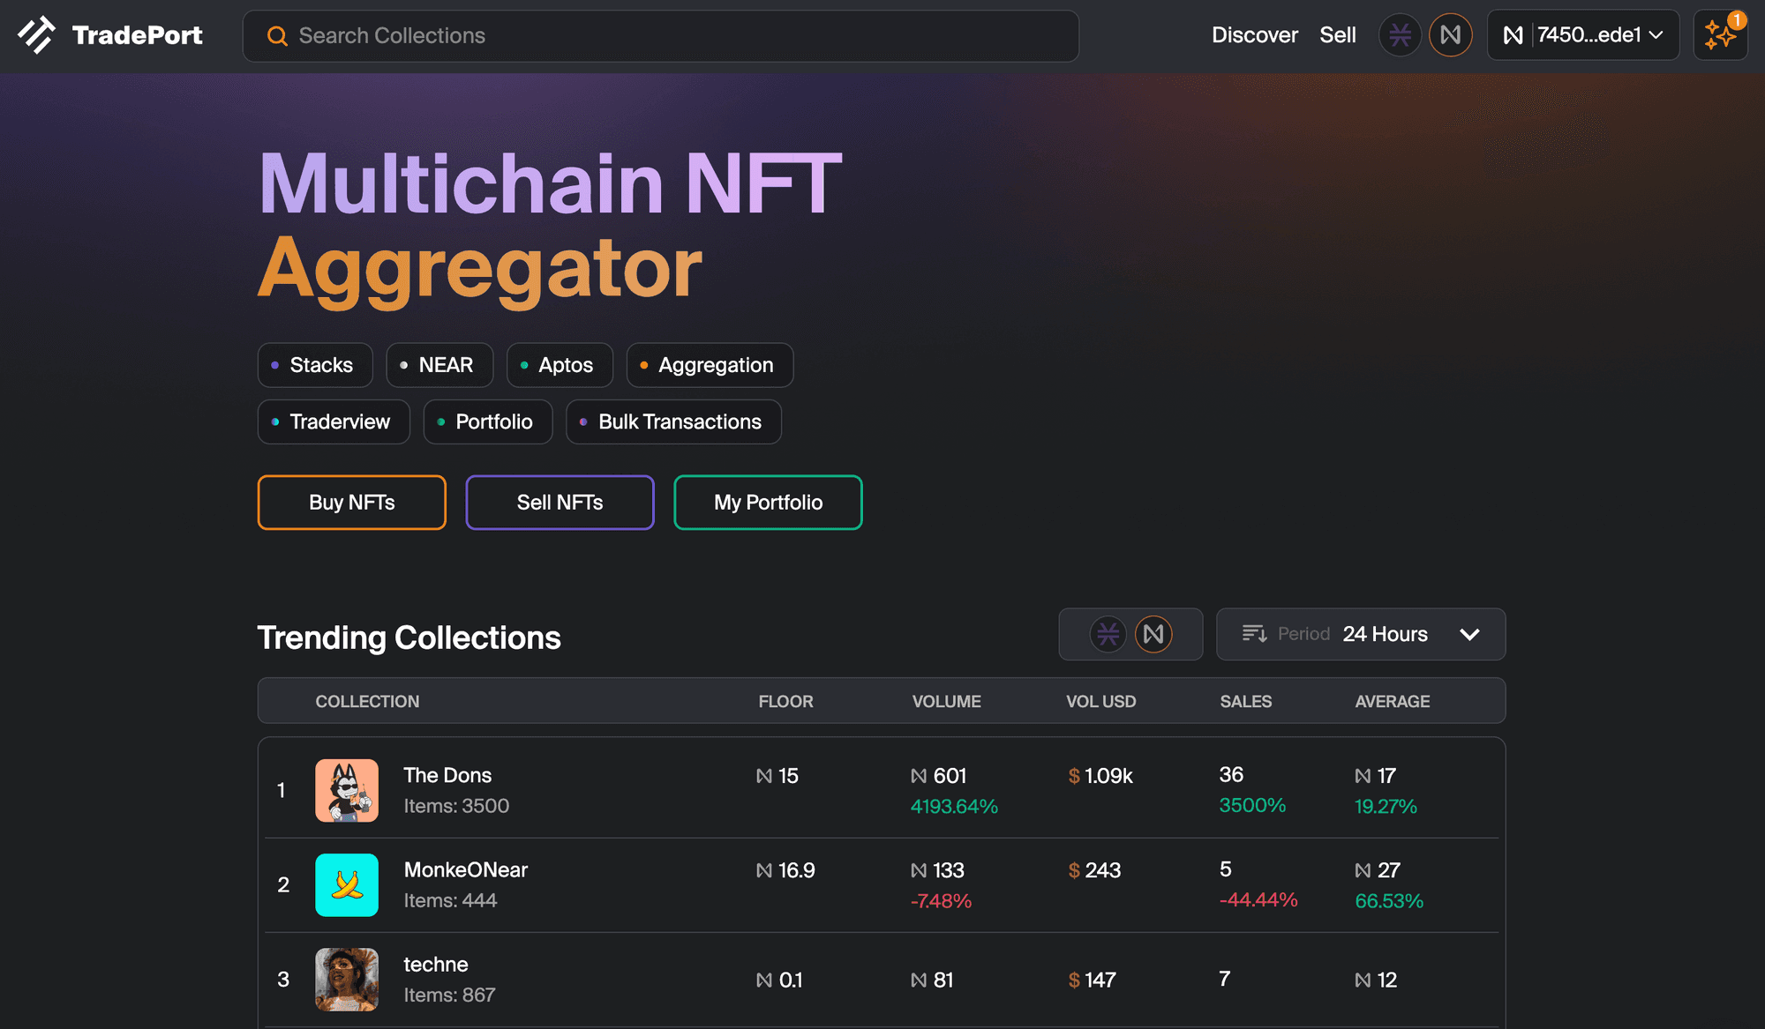Click the search magnifier icon
The width and height of the screenshot is (1765, 1029).
pyautogui.click(x=277, y=36)
